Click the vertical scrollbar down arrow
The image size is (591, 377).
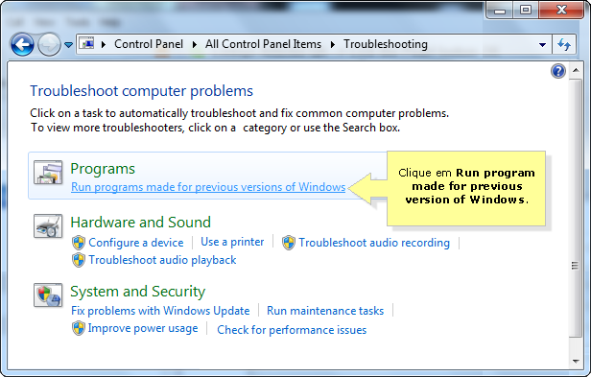576,361
